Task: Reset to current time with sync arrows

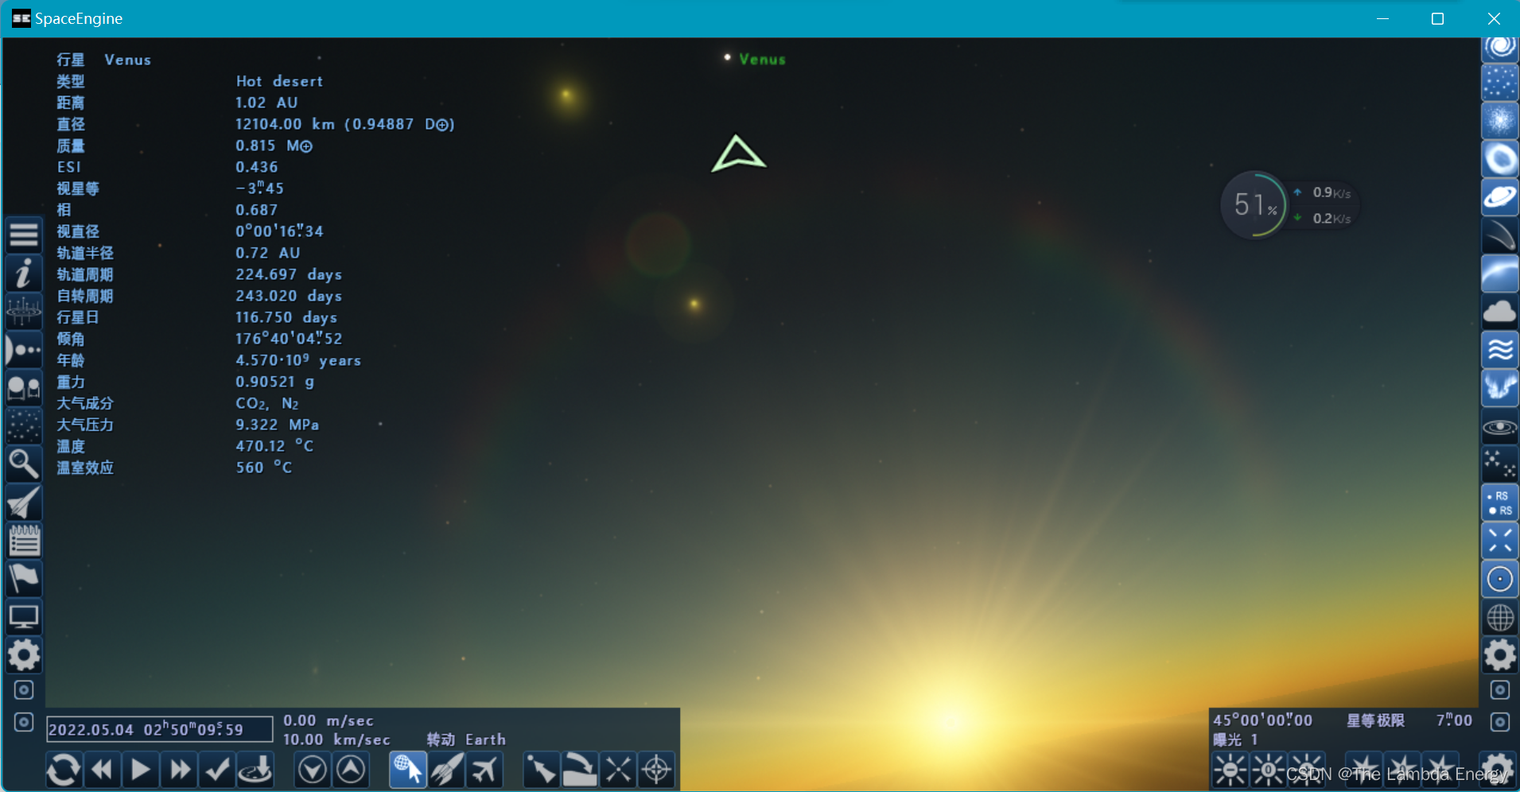Action: (x=64, y=770)
